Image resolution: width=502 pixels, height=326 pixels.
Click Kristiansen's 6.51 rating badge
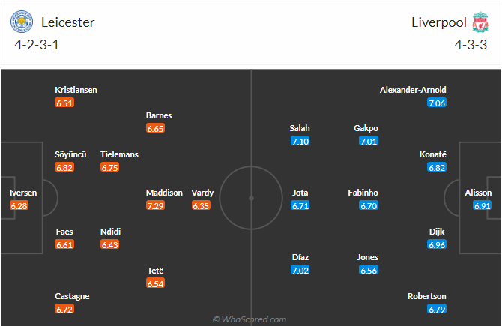(64, 103)
